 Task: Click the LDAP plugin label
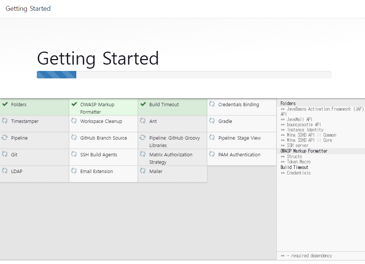tap(17, 172)
